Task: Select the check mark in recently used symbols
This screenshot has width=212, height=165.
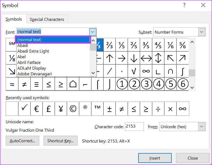Action: pyautogui.click(x=24, y=109)
